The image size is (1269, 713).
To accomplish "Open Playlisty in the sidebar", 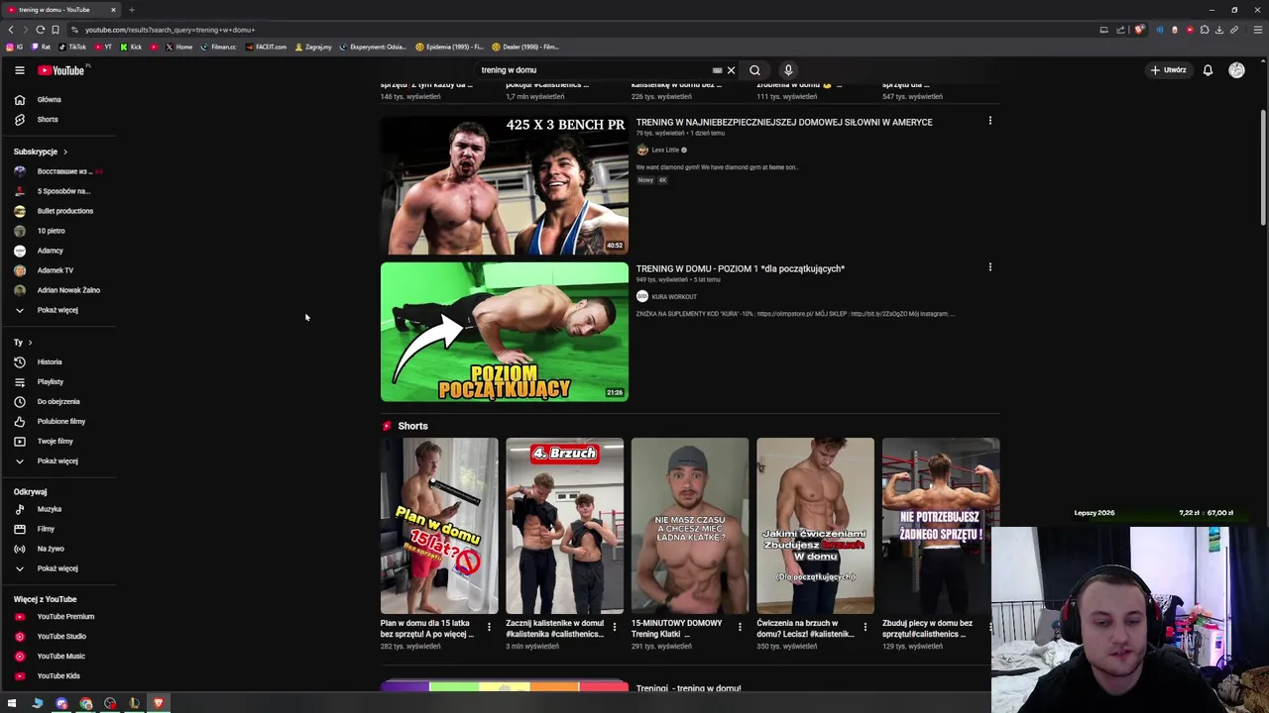I will tap(51, 382).
